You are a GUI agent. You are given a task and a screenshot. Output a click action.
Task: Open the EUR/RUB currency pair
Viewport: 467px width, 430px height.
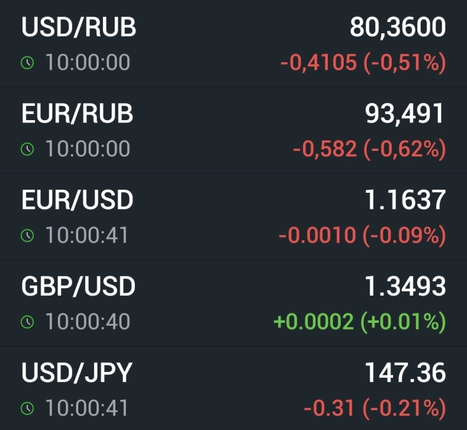pyautogui.click(x=78, y=114)
